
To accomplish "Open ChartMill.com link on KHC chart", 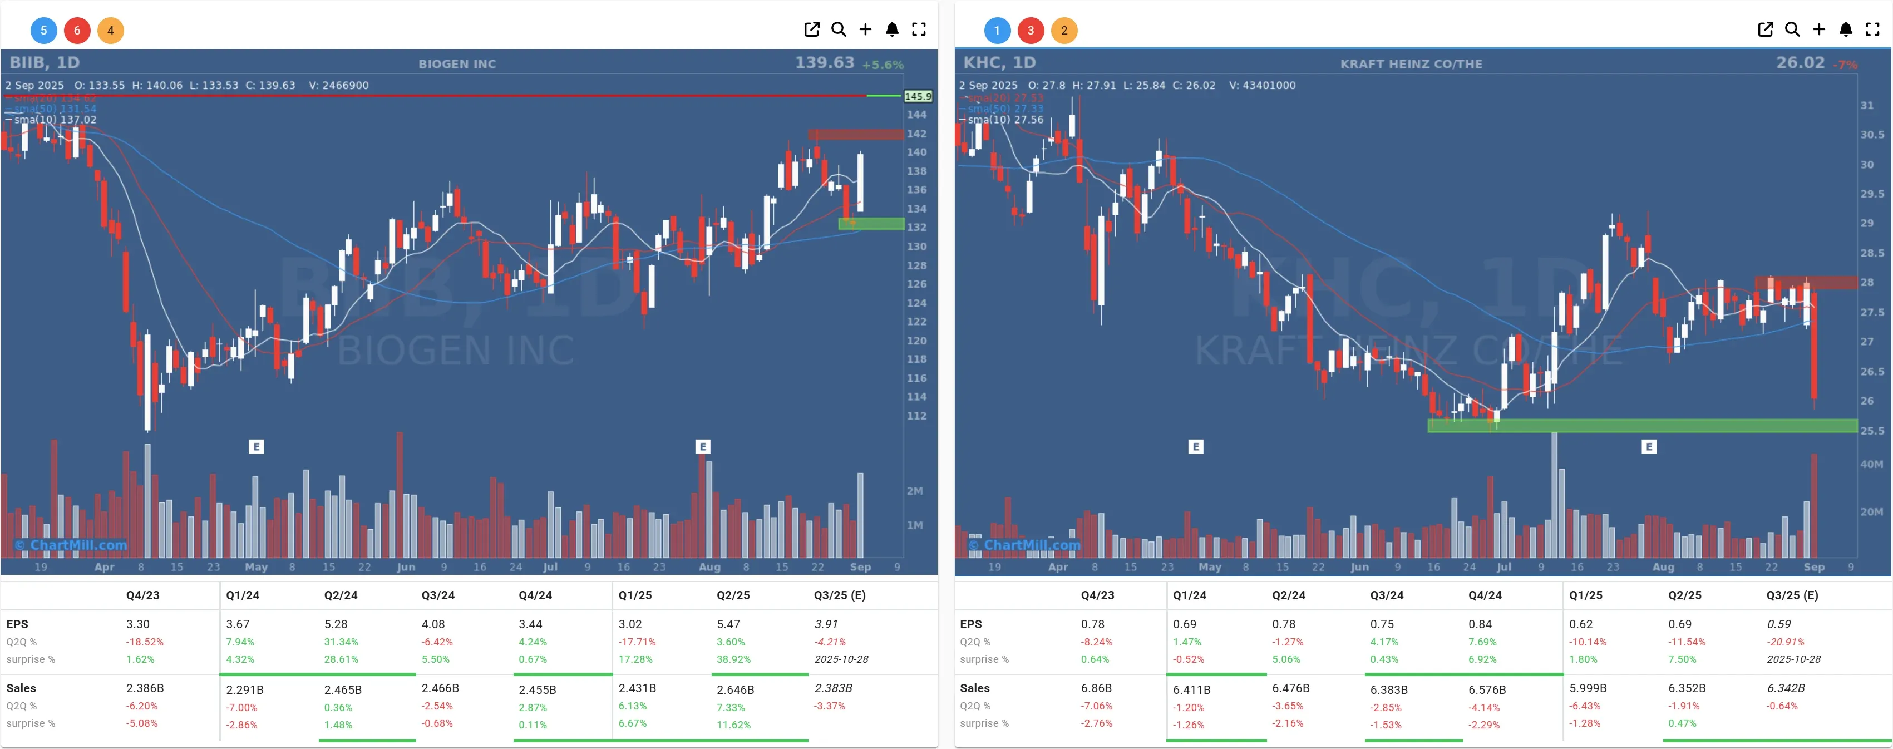I will (x=1024, y=545).
